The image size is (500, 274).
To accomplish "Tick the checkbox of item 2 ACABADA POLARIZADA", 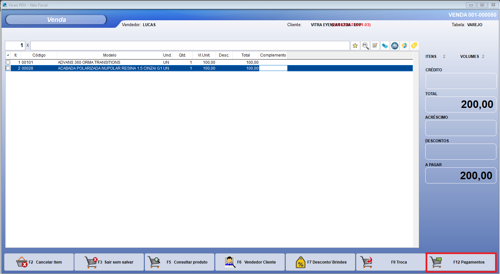I will tap(8, 68).
